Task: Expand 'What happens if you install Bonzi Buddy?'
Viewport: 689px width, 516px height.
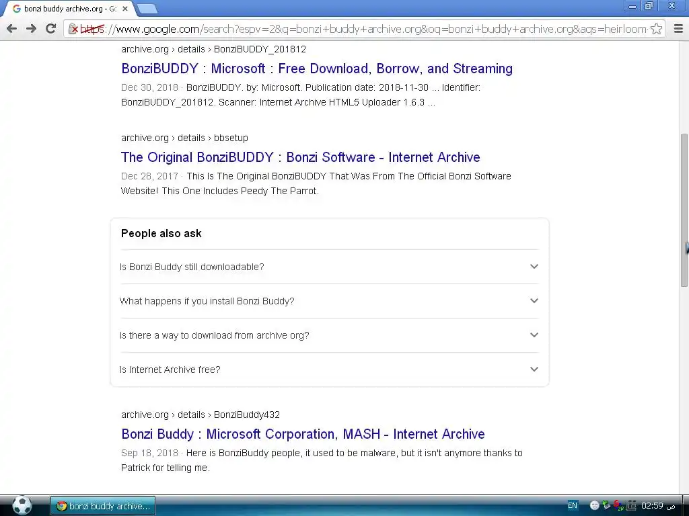Action: 329,301
